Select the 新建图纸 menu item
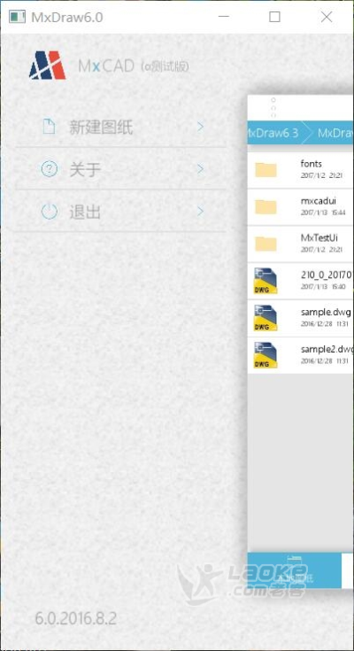 (120, 127)
